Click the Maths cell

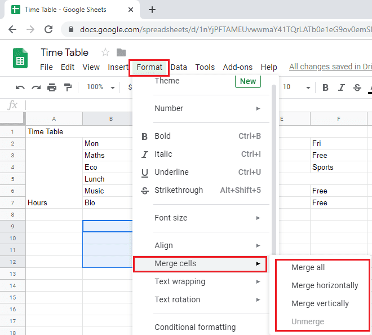108,155
